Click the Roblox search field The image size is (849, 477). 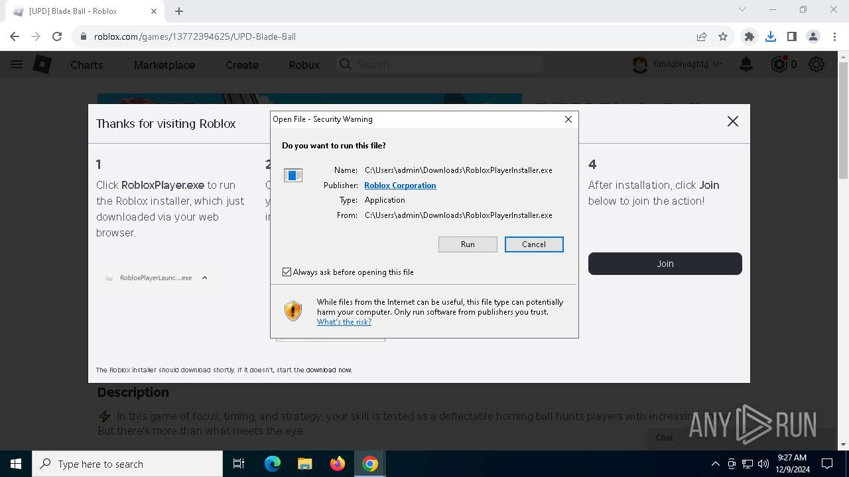pos(440,64)
